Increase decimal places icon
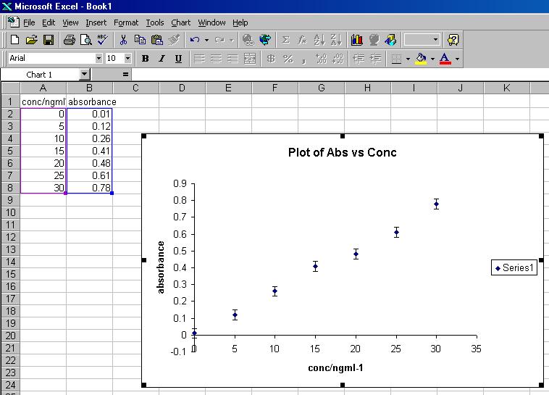 [321, 59]
